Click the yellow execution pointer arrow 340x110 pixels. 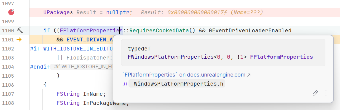pos(19,40)
